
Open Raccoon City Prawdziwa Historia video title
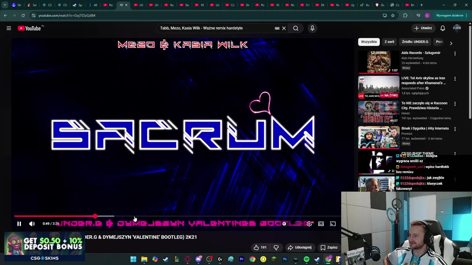[x=424, y=106]
